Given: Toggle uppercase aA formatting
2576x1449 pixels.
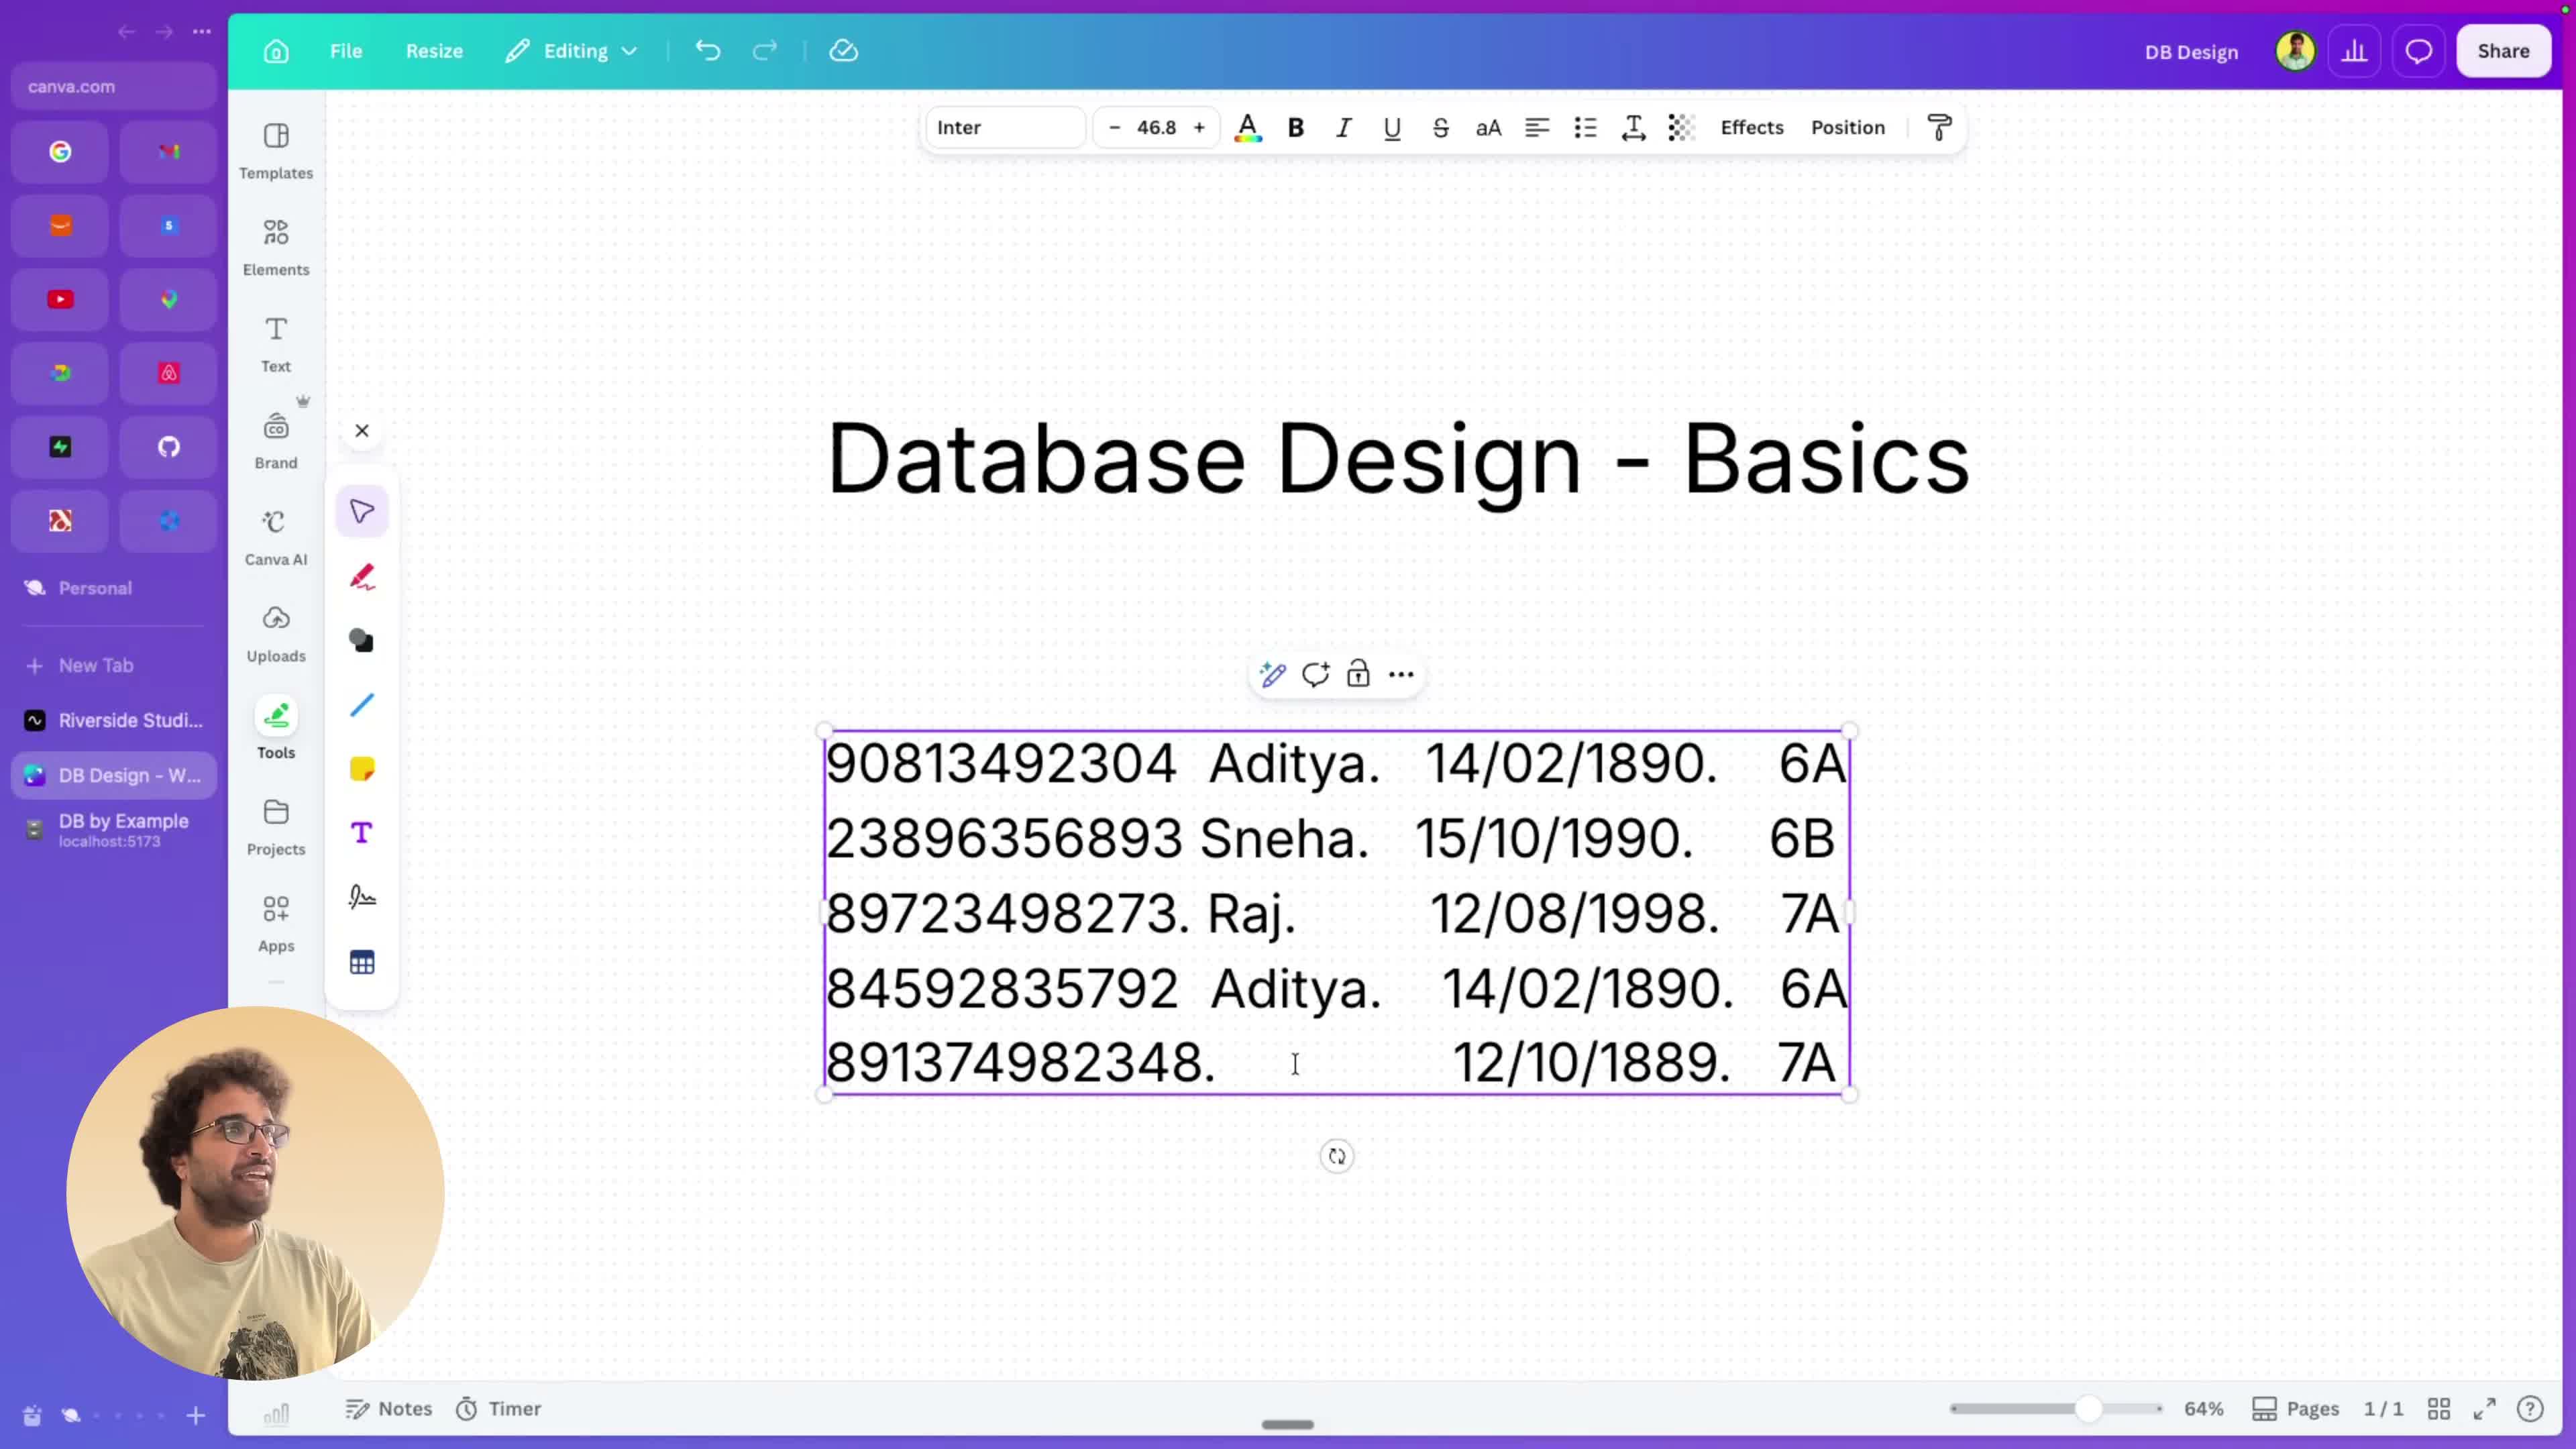Looking at the screenshot, I should tap(1489, 127).
